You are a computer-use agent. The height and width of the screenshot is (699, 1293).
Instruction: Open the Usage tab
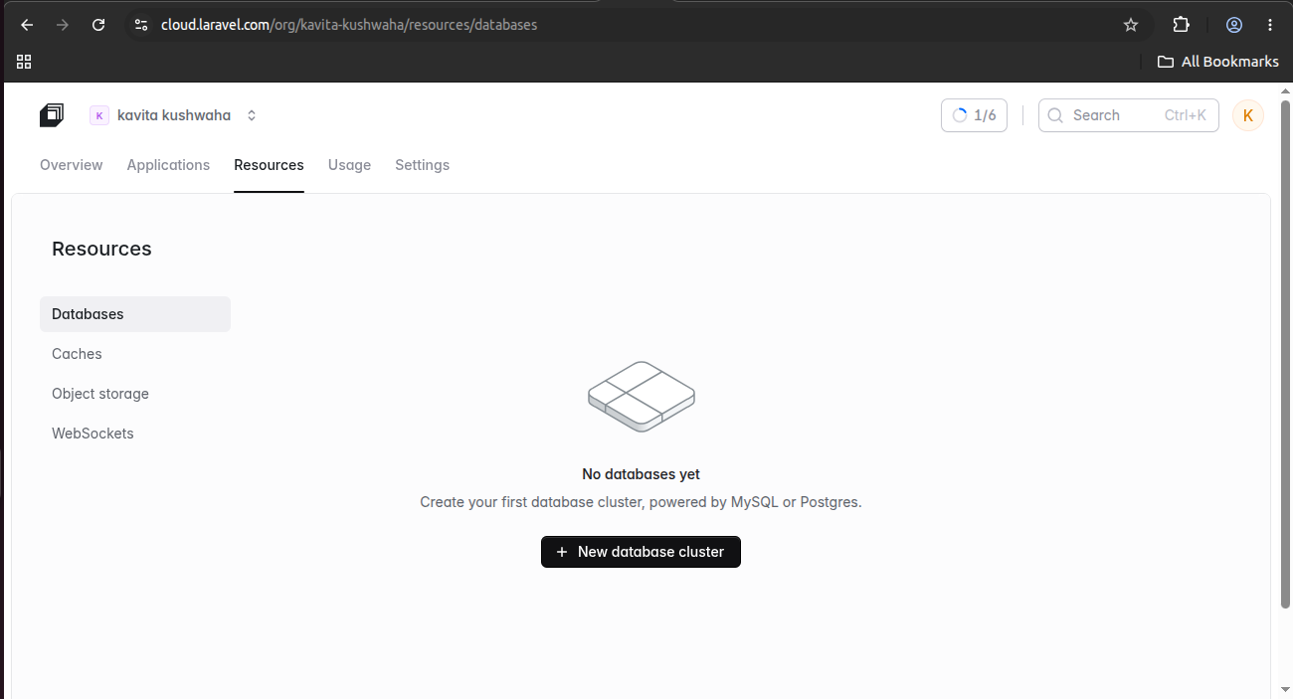(349, 165)
